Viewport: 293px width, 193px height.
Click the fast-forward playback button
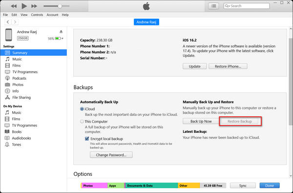coord(34,6)
